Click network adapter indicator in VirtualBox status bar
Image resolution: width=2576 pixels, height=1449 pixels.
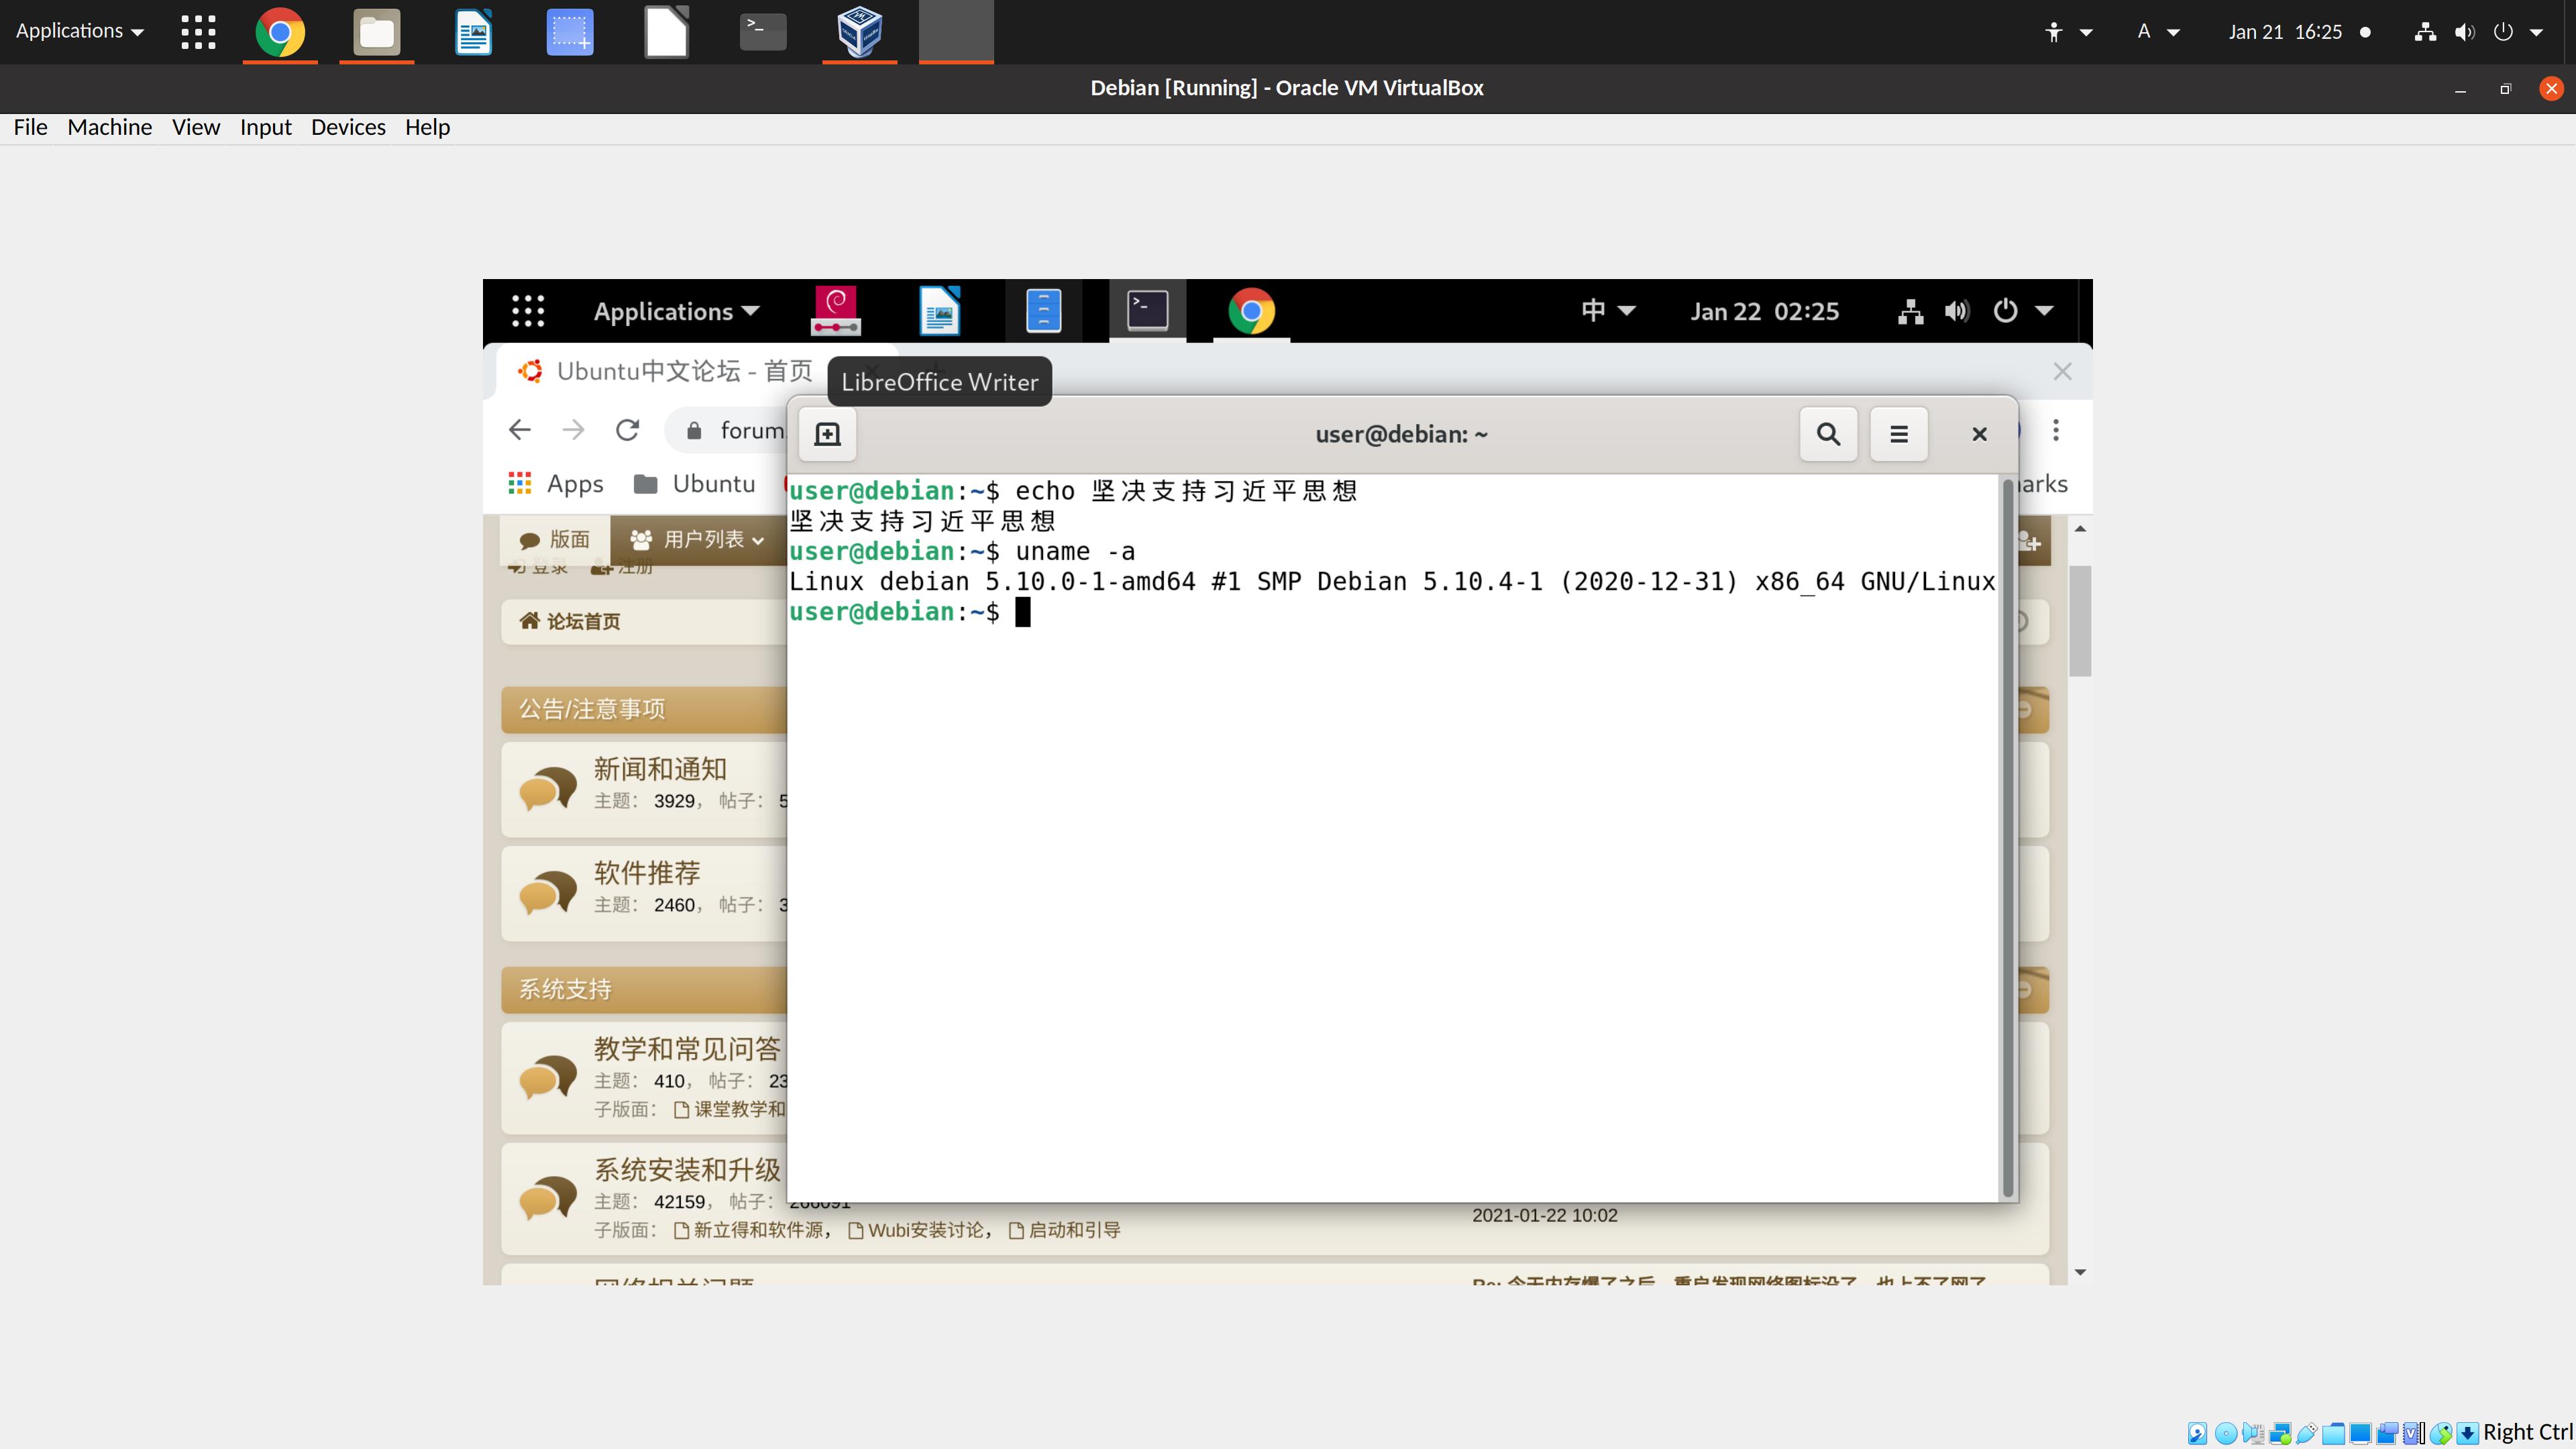tap(2281, 1434)
